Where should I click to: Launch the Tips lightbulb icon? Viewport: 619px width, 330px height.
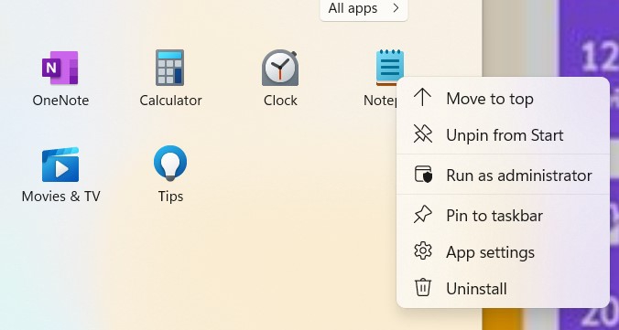(x=170, y=164)
